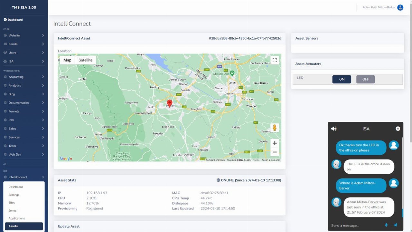Collapse the IntelliConnect menu chevron
This screenshot has width=412, height=232.
click(43, 177)
